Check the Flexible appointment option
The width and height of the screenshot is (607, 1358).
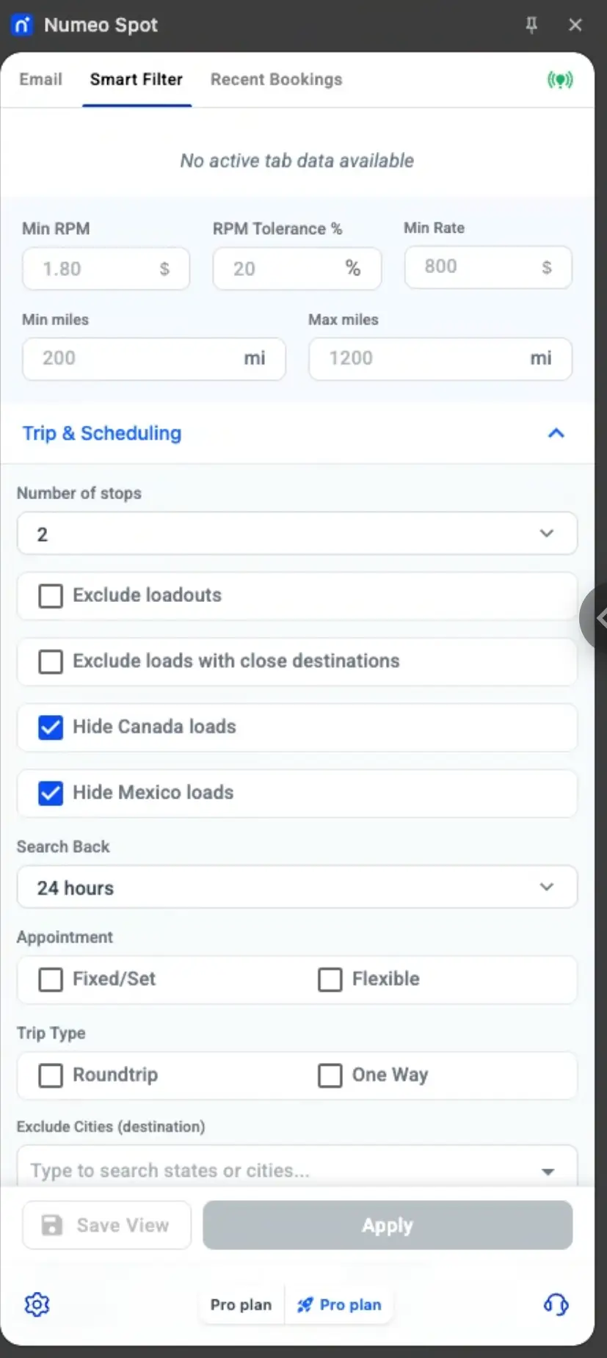(330, 979)
